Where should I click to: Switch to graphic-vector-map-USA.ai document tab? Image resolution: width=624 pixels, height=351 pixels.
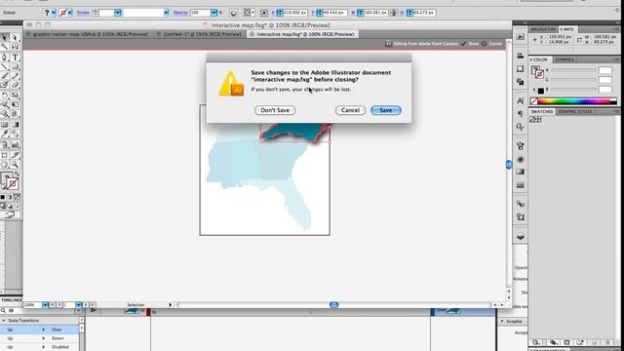[88, 34]
